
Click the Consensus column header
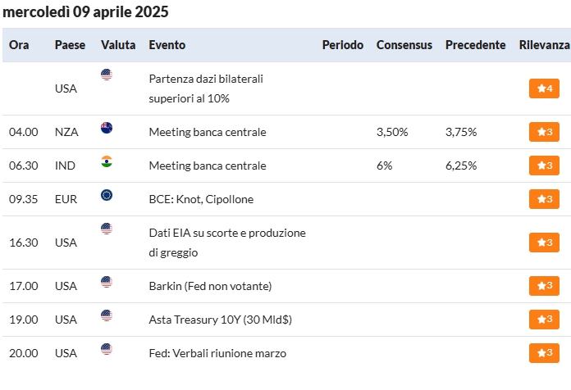404,45
